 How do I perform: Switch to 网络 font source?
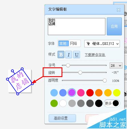(73, 43)
